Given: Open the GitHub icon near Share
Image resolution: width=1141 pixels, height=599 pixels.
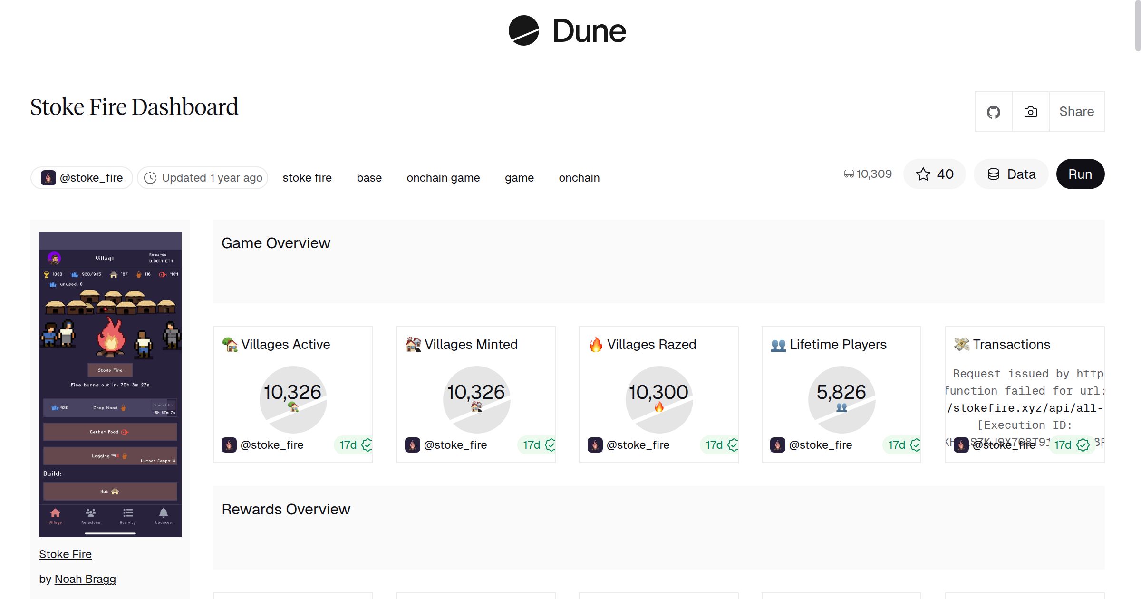Looking at the screenshot, I should tap(993, 112).
